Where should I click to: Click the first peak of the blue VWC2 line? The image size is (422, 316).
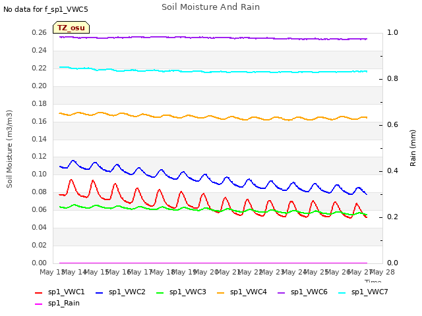[73, 161]
